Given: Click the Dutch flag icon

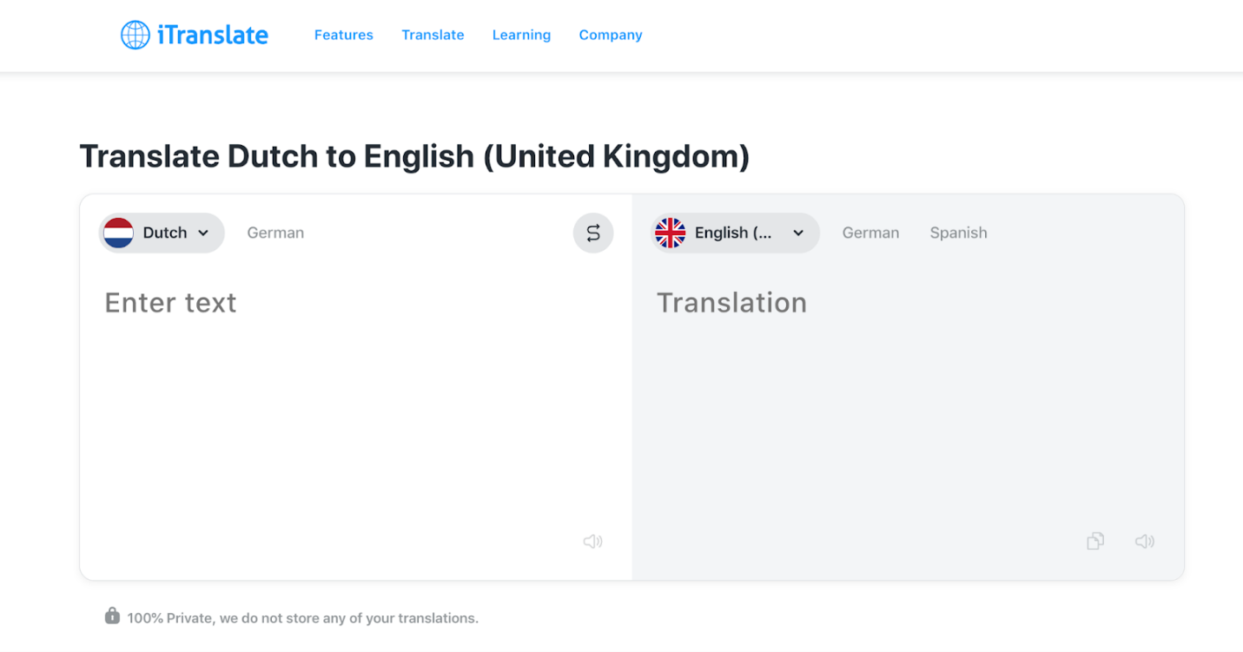Looking at the screenshot, I should 119,233.
